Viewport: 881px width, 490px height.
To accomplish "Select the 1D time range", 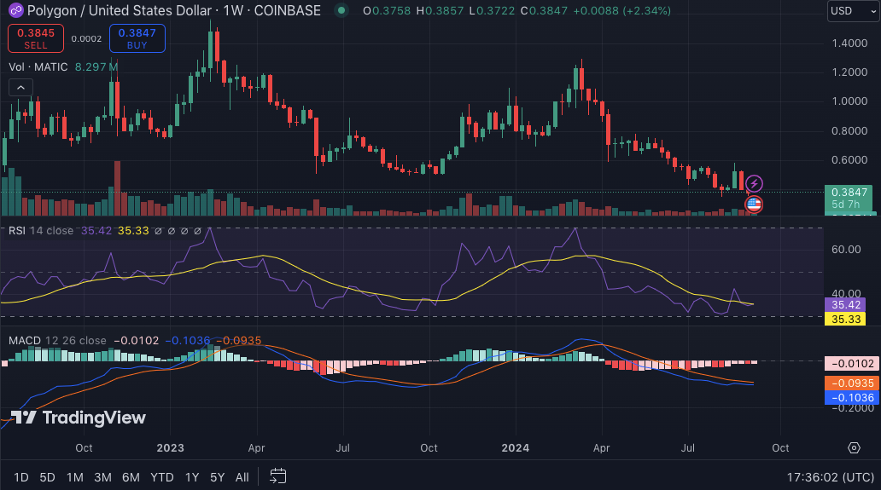I will pyautogui.click(x=21, y=477).
